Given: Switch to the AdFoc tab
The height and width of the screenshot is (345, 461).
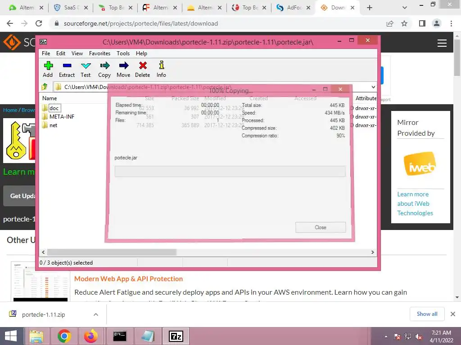Looking at the screenshot, I should pos(294,8).
